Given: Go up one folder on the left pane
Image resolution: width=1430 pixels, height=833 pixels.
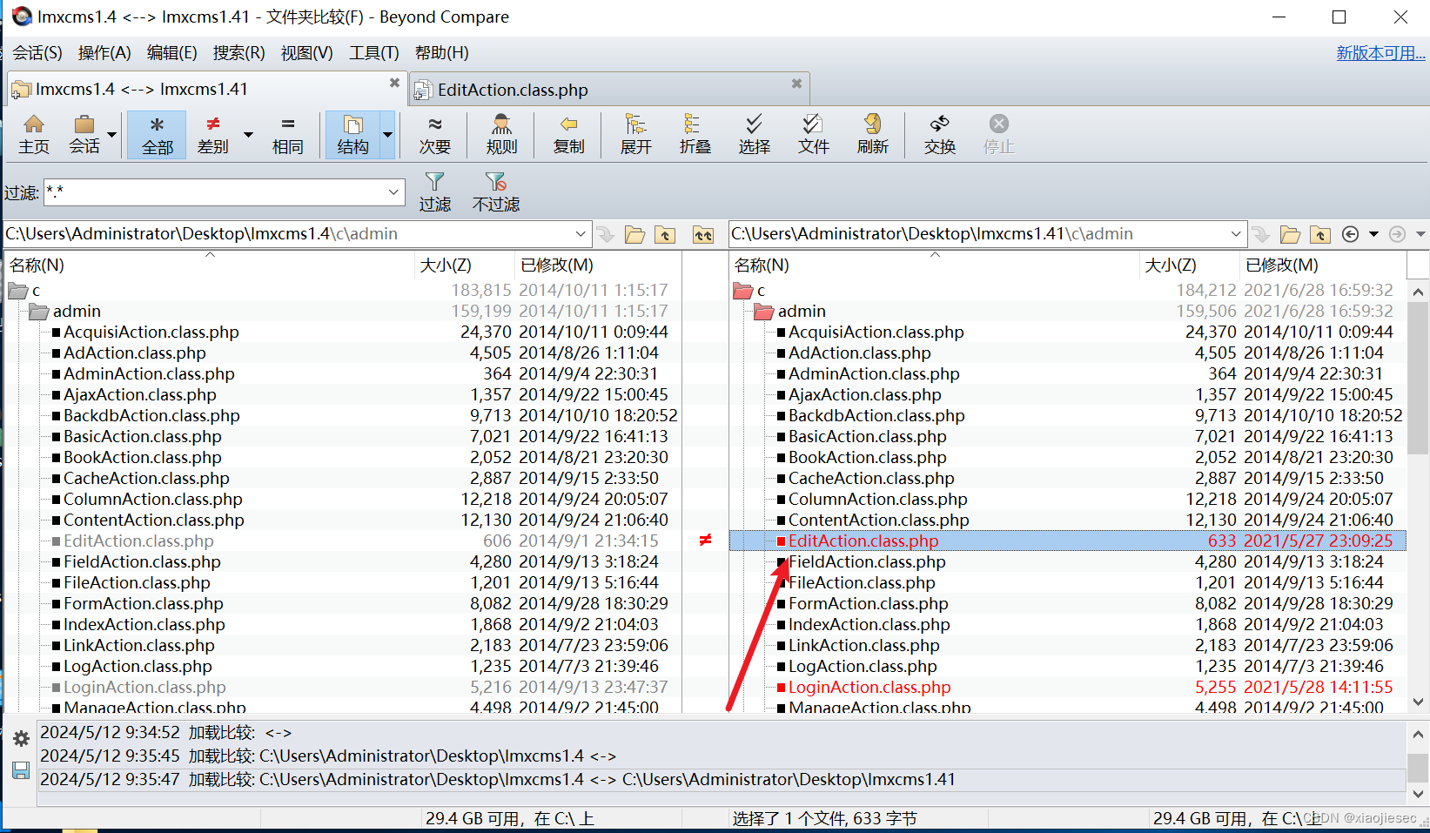Looking at the screenshot, I should coord(665,233).
